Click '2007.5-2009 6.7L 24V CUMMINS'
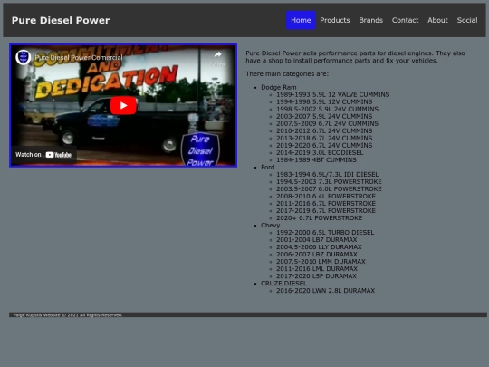The width and height of the screenshot is (489, 367). click(327, 123)
